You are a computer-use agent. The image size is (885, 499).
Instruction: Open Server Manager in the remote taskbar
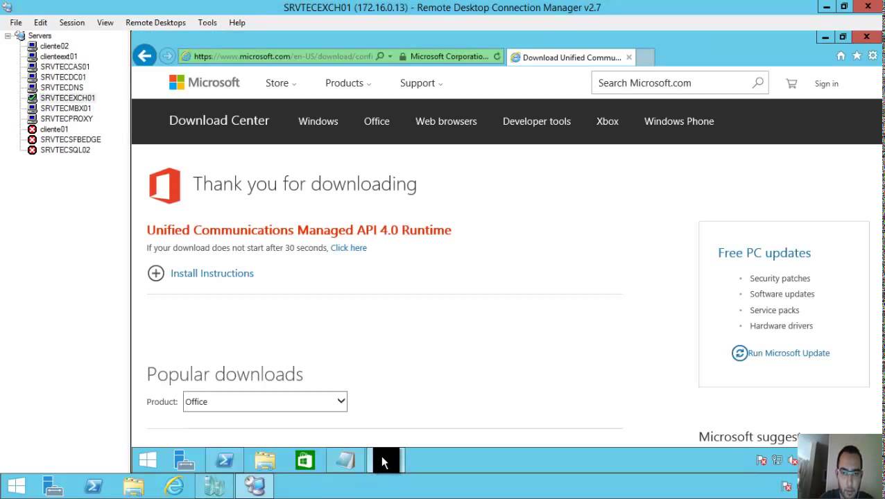[x=184, y=460]
